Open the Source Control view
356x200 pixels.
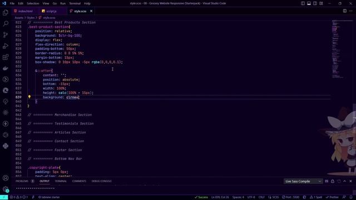tap(6, 34)
